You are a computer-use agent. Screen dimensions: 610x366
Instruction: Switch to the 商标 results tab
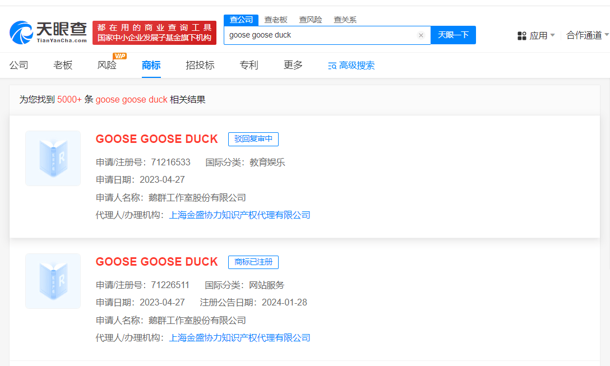pyautogui.click(x=151, y=65)
